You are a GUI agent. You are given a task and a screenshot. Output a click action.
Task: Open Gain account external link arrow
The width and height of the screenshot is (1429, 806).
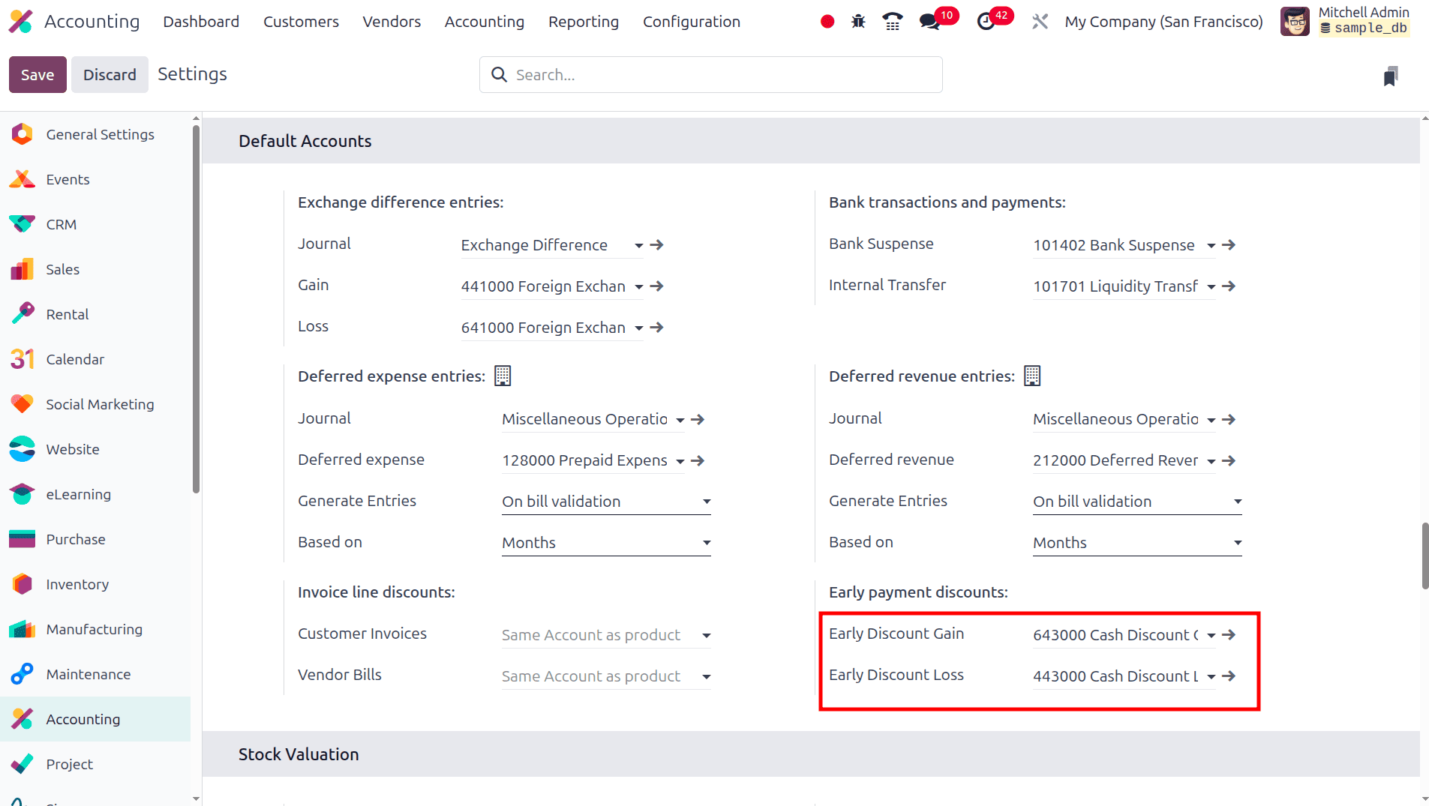coord(657,286)
